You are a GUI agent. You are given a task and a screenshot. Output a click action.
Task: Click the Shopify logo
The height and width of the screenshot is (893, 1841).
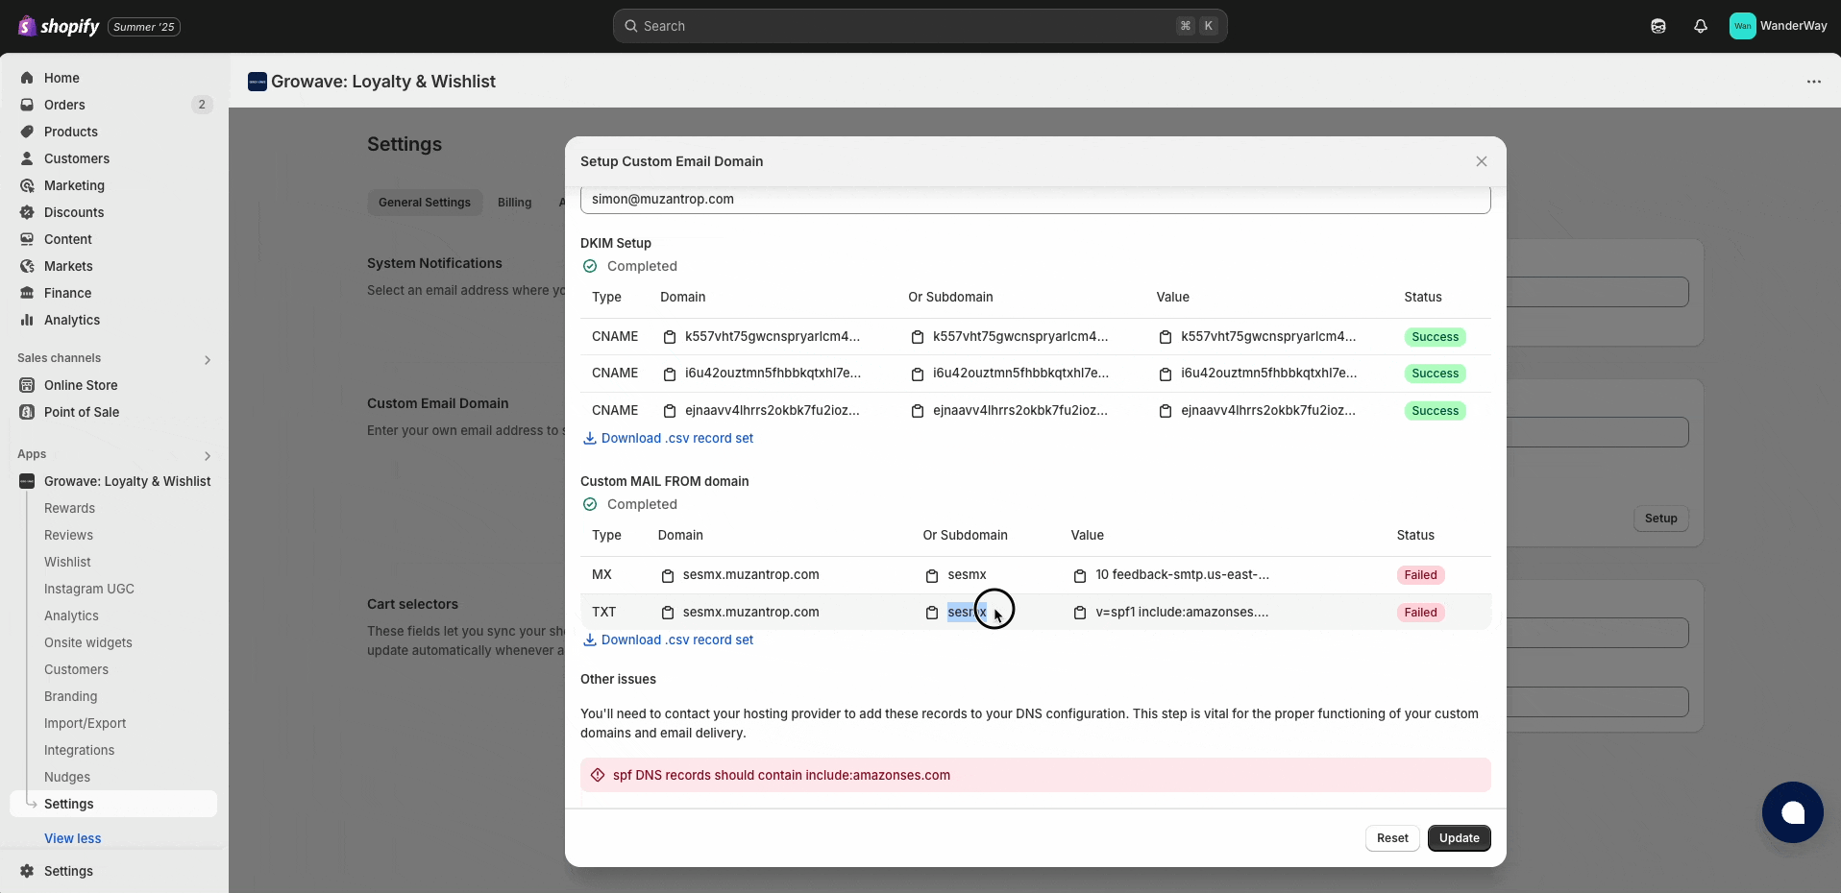tap(59, 26)
